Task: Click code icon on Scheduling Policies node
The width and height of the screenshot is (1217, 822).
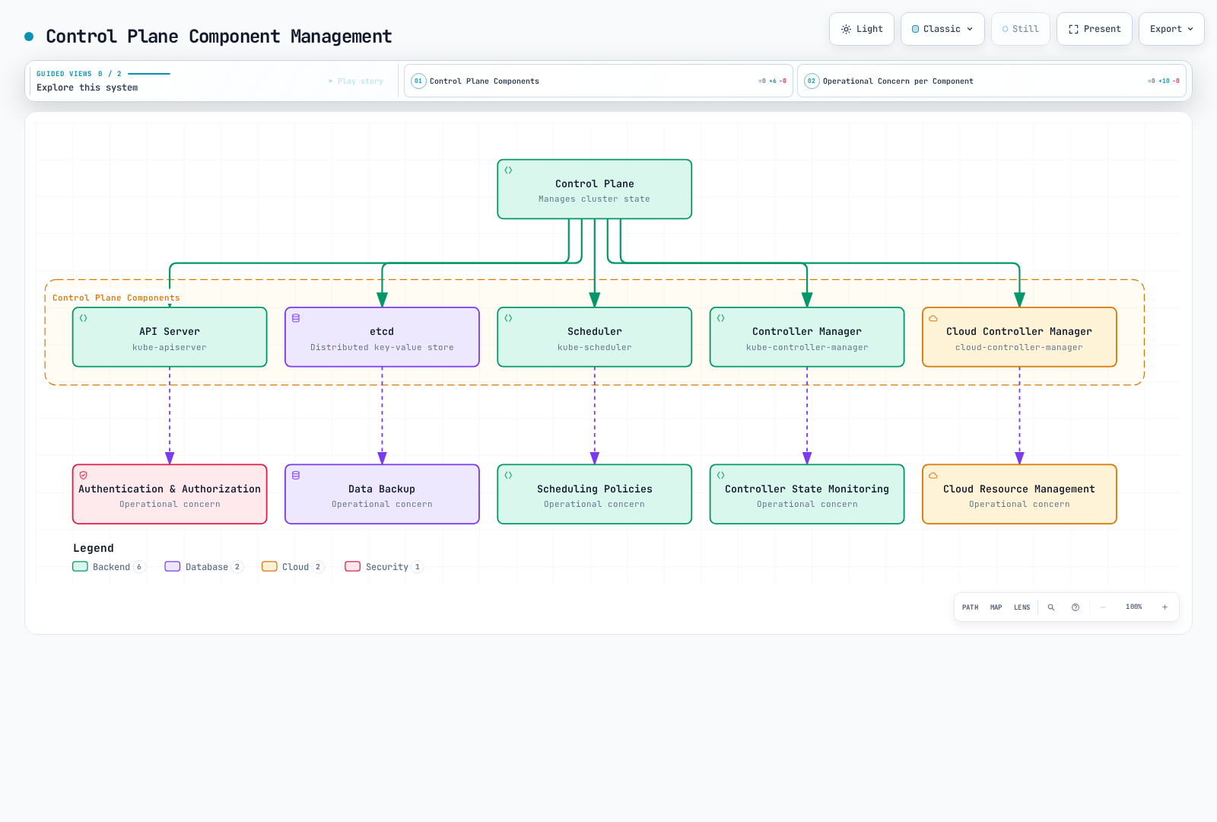Action: click(x=508, y=475)
